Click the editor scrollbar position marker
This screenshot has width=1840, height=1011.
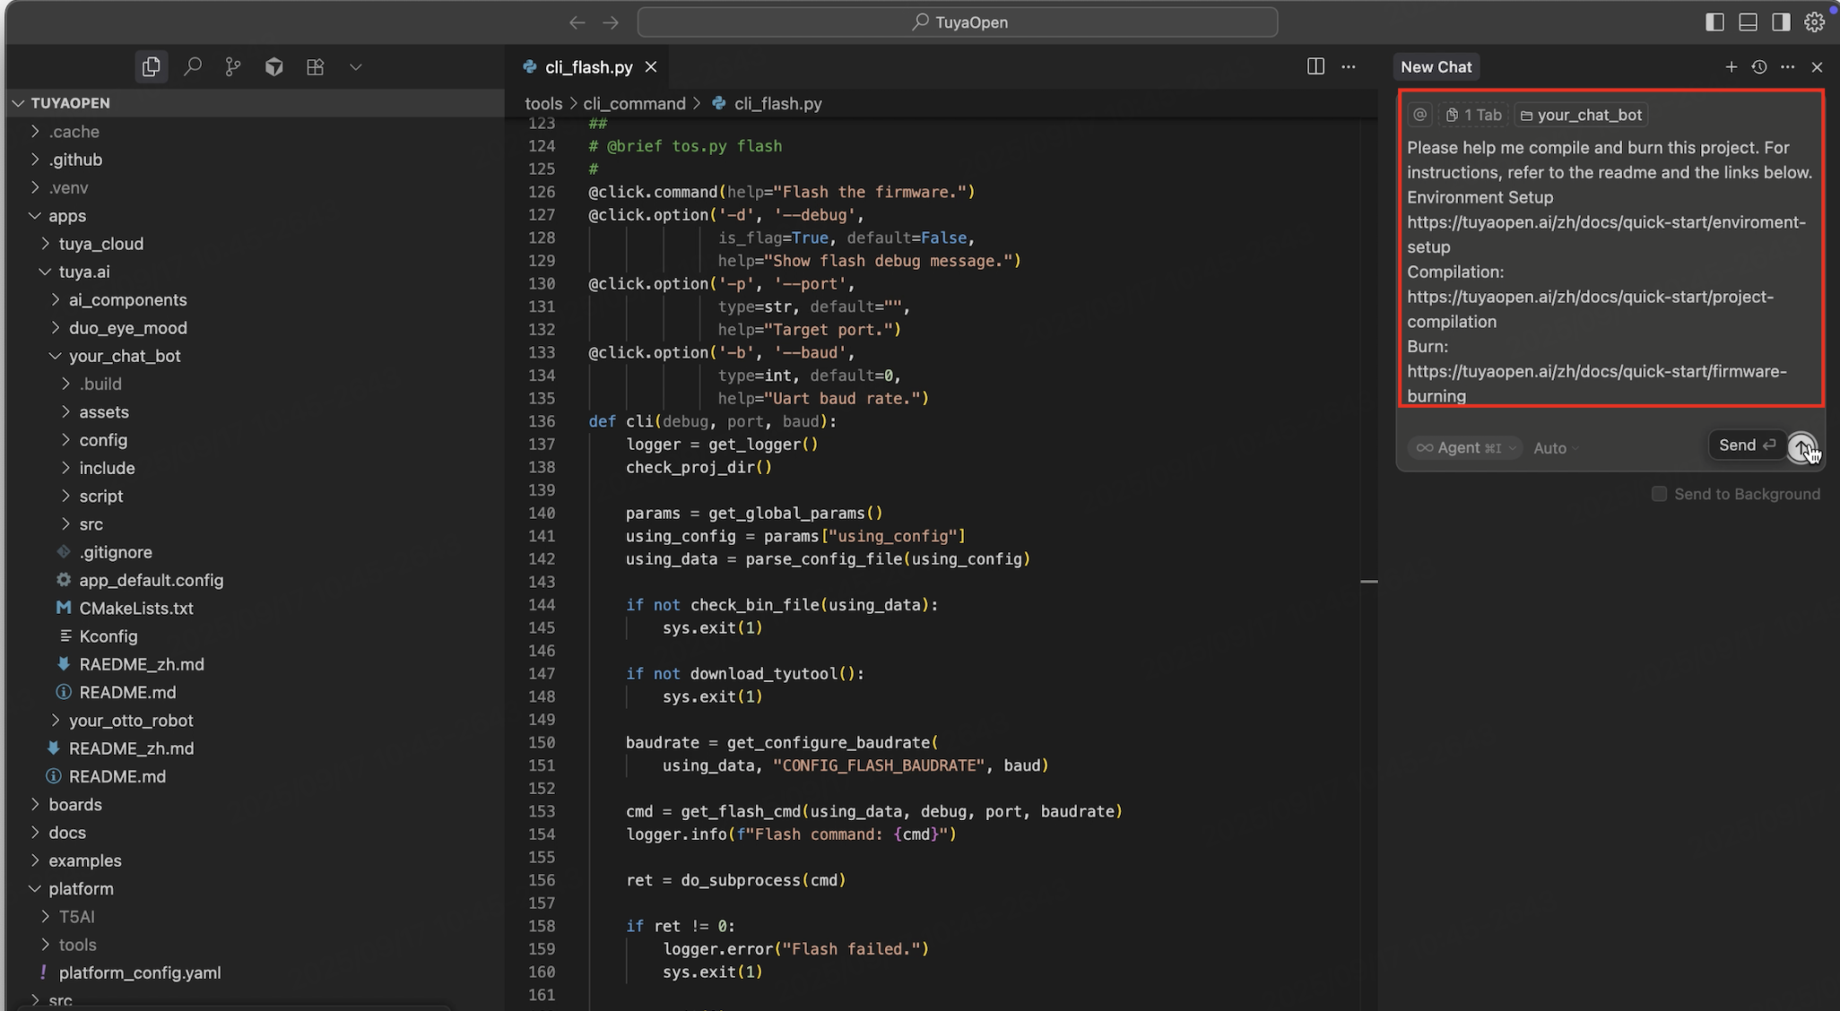point(1368,582)
